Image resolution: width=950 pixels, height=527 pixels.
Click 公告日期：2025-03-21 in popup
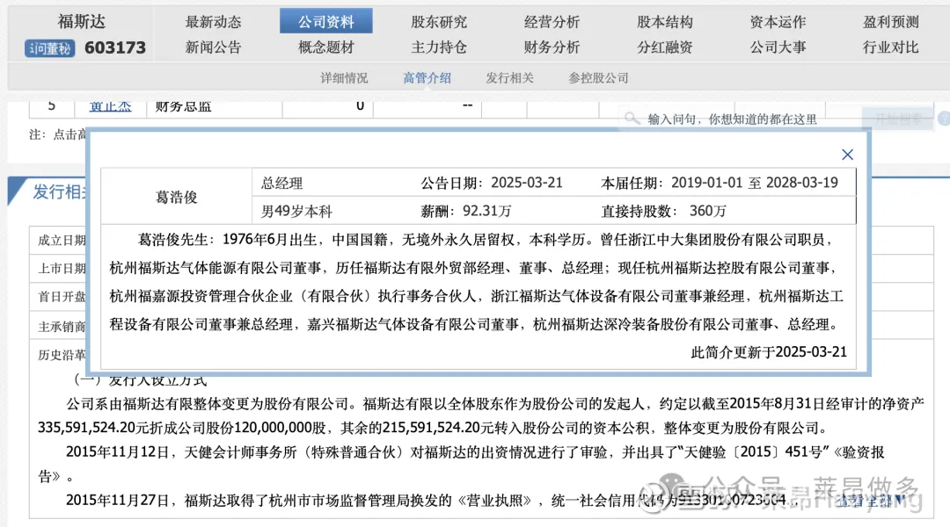click(492, 184)
